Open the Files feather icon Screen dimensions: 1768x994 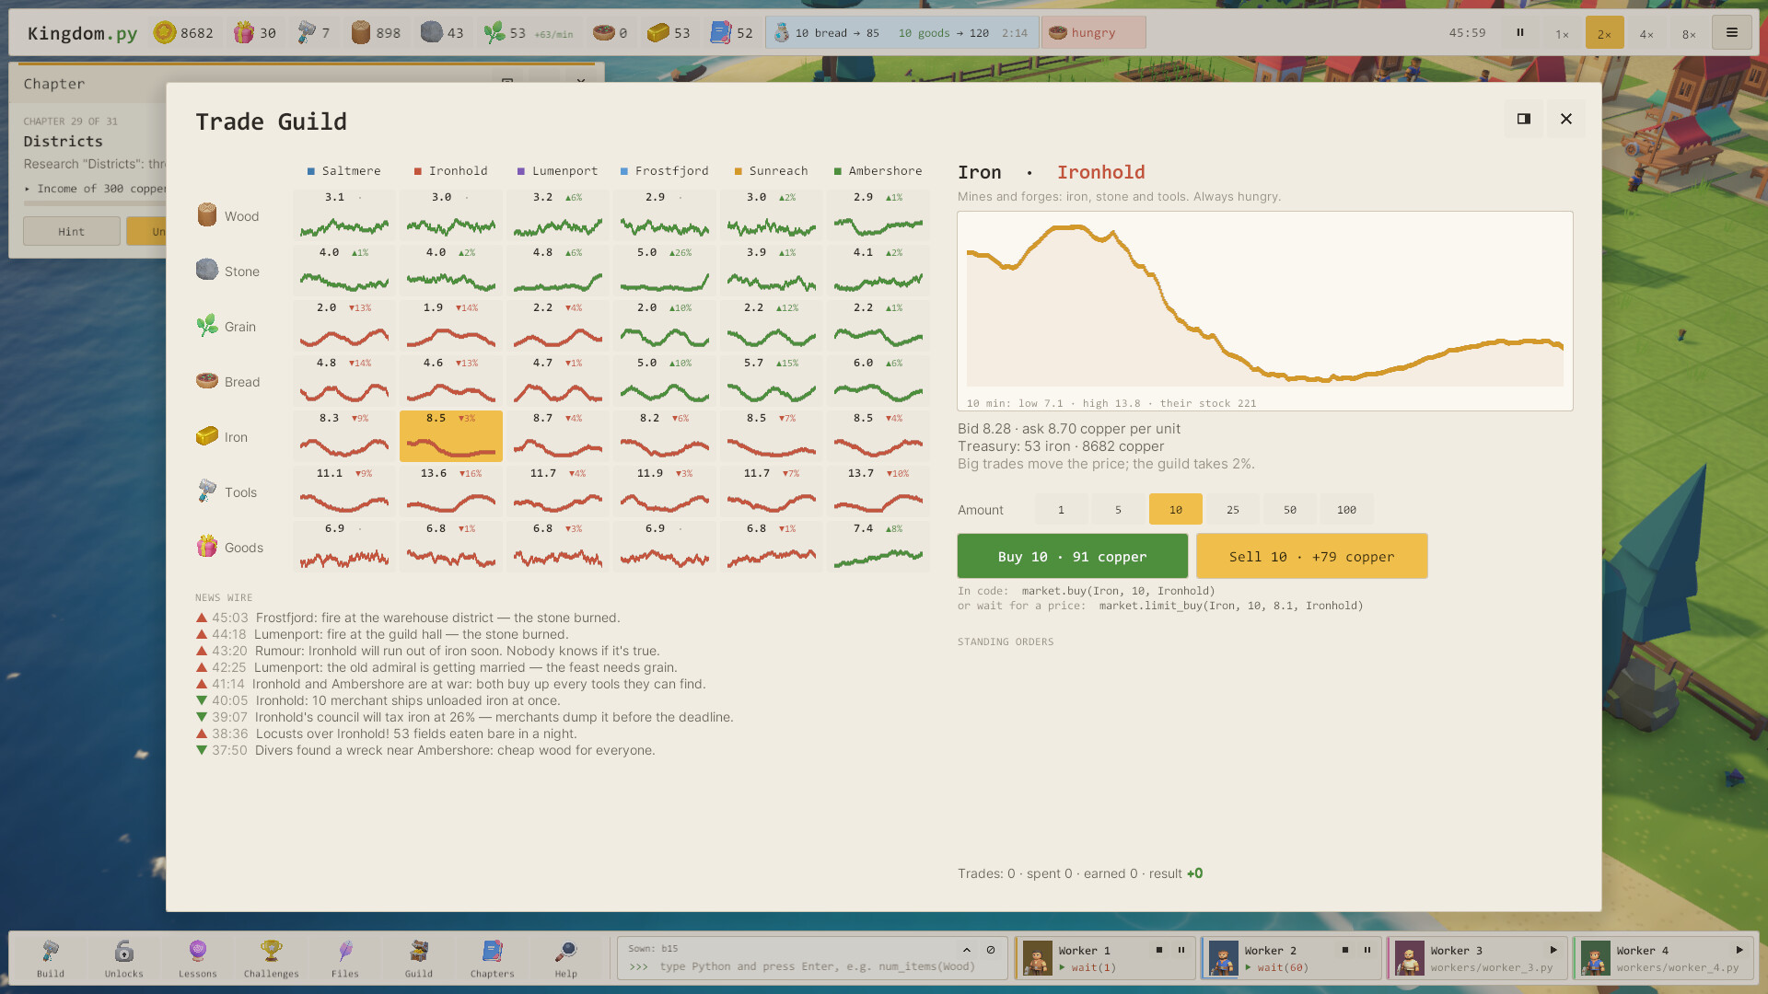coord(345,958)
